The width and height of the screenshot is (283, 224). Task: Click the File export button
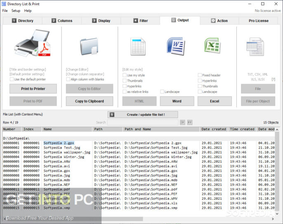click(258, 89)
